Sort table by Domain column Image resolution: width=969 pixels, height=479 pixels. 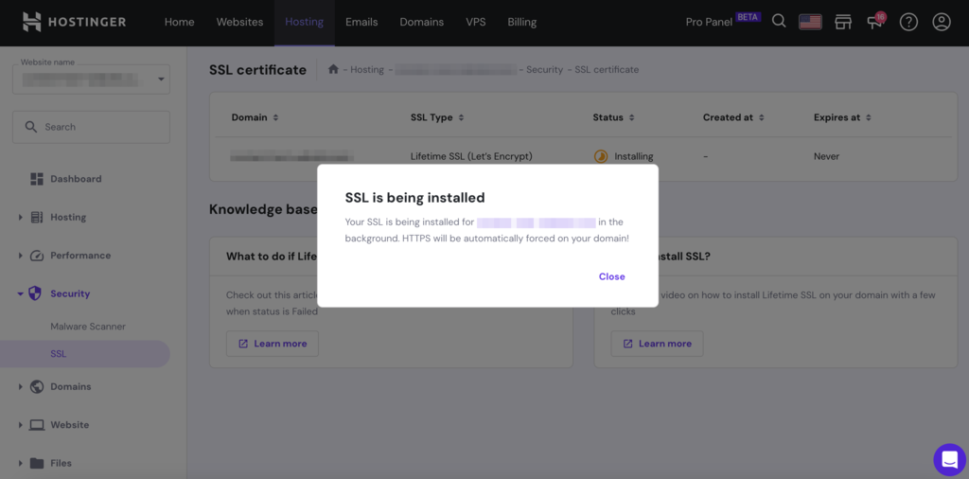pyautogui.click(x=255, y=117)
